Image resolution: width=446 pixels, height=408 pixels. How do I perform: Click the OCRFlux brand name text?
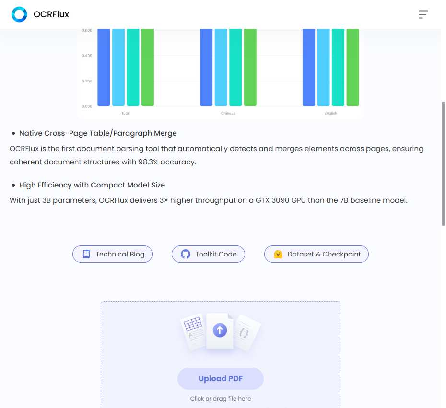51,14
